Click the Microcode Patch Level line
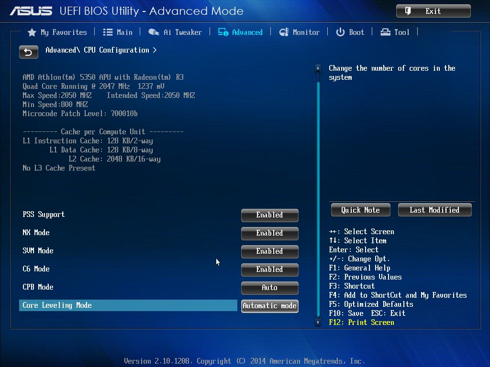This screenshot has width=490, height=367. 80,114
